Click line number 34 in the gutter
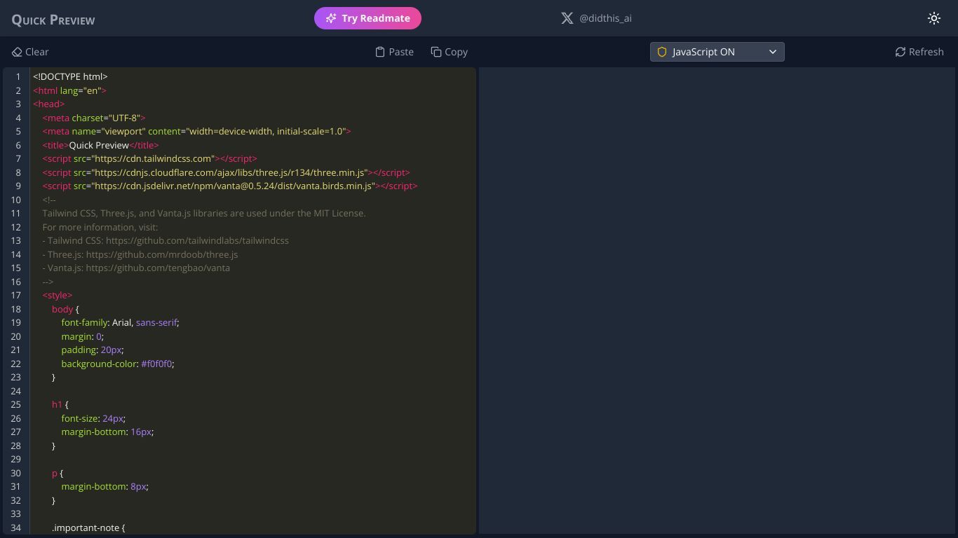 (15, 527)
